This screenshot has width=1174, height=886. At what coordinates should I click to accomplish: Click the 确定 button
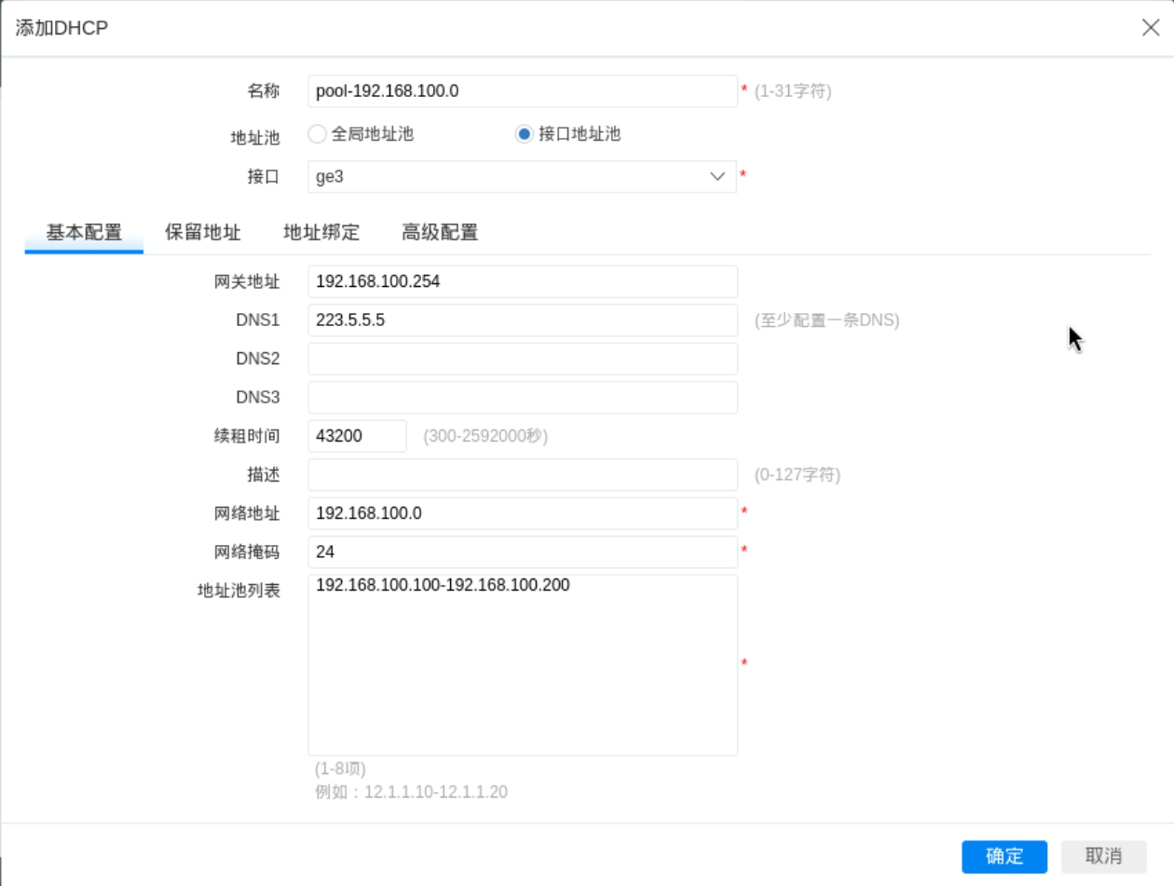click(1003, 856)
